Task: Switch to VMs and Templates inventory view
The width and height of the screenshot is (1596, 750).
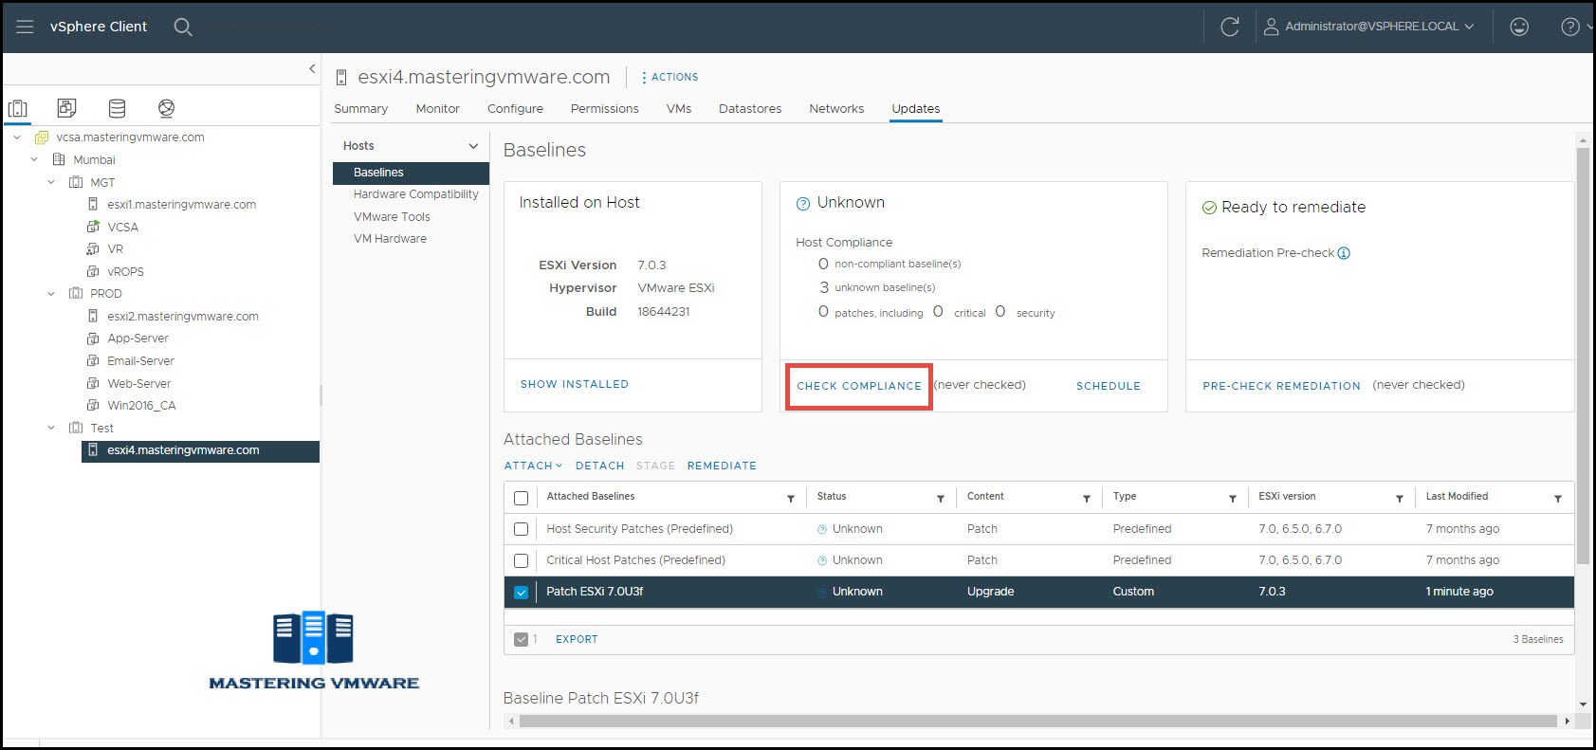Action: coord(66,108)
